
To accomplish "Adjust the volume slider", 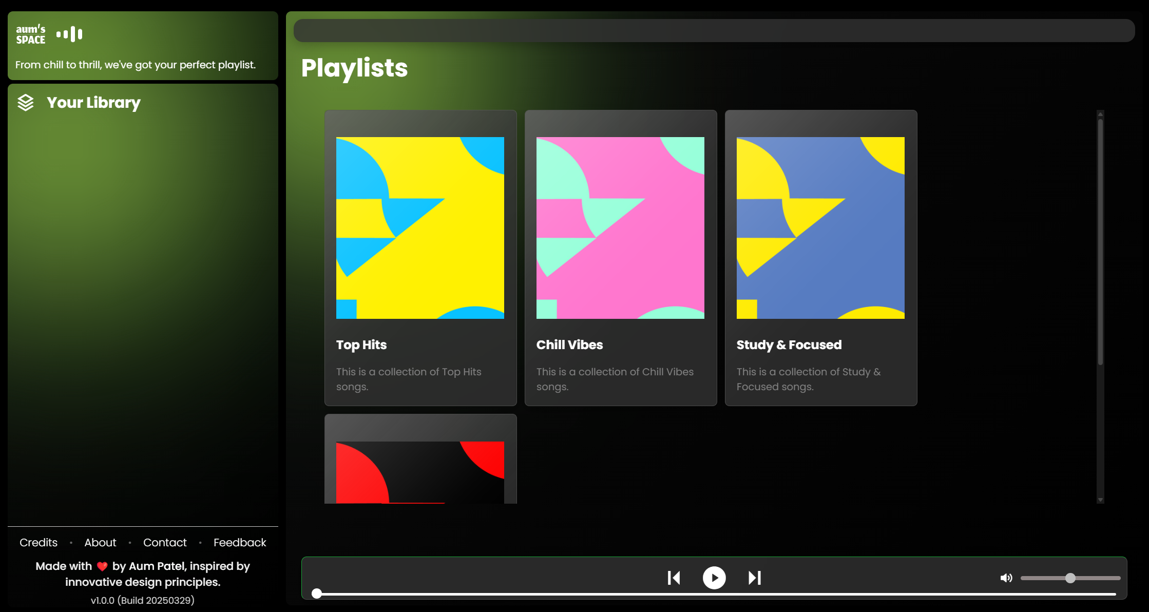I will click(1070, 578).
